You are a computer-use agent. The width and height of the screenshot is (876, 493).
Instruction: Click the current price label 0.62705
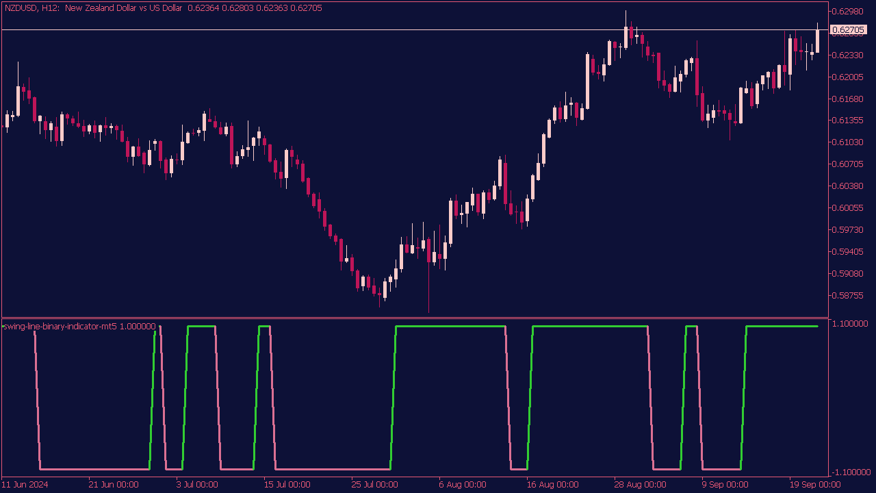pos(848,30)
